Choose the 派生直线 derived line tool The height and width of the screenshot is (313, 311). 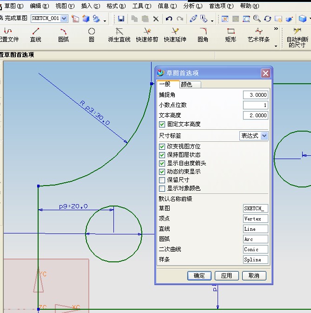coord(119,35)
